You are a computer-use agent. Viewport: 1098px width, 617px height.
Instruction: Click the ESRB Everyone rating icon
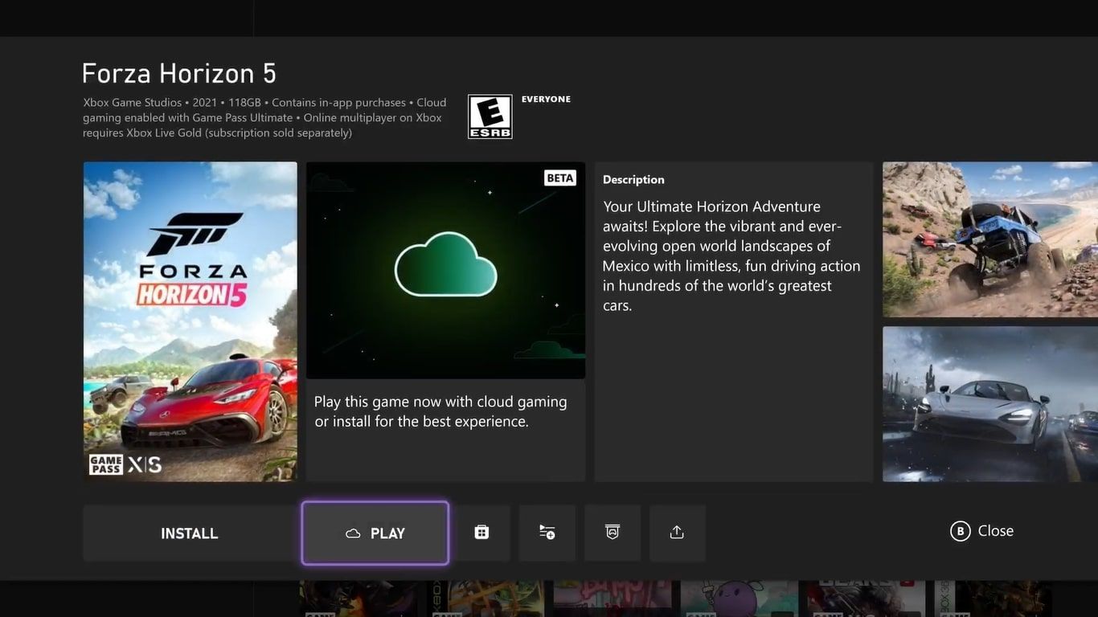pyautogui.click(x=490, y=117)
